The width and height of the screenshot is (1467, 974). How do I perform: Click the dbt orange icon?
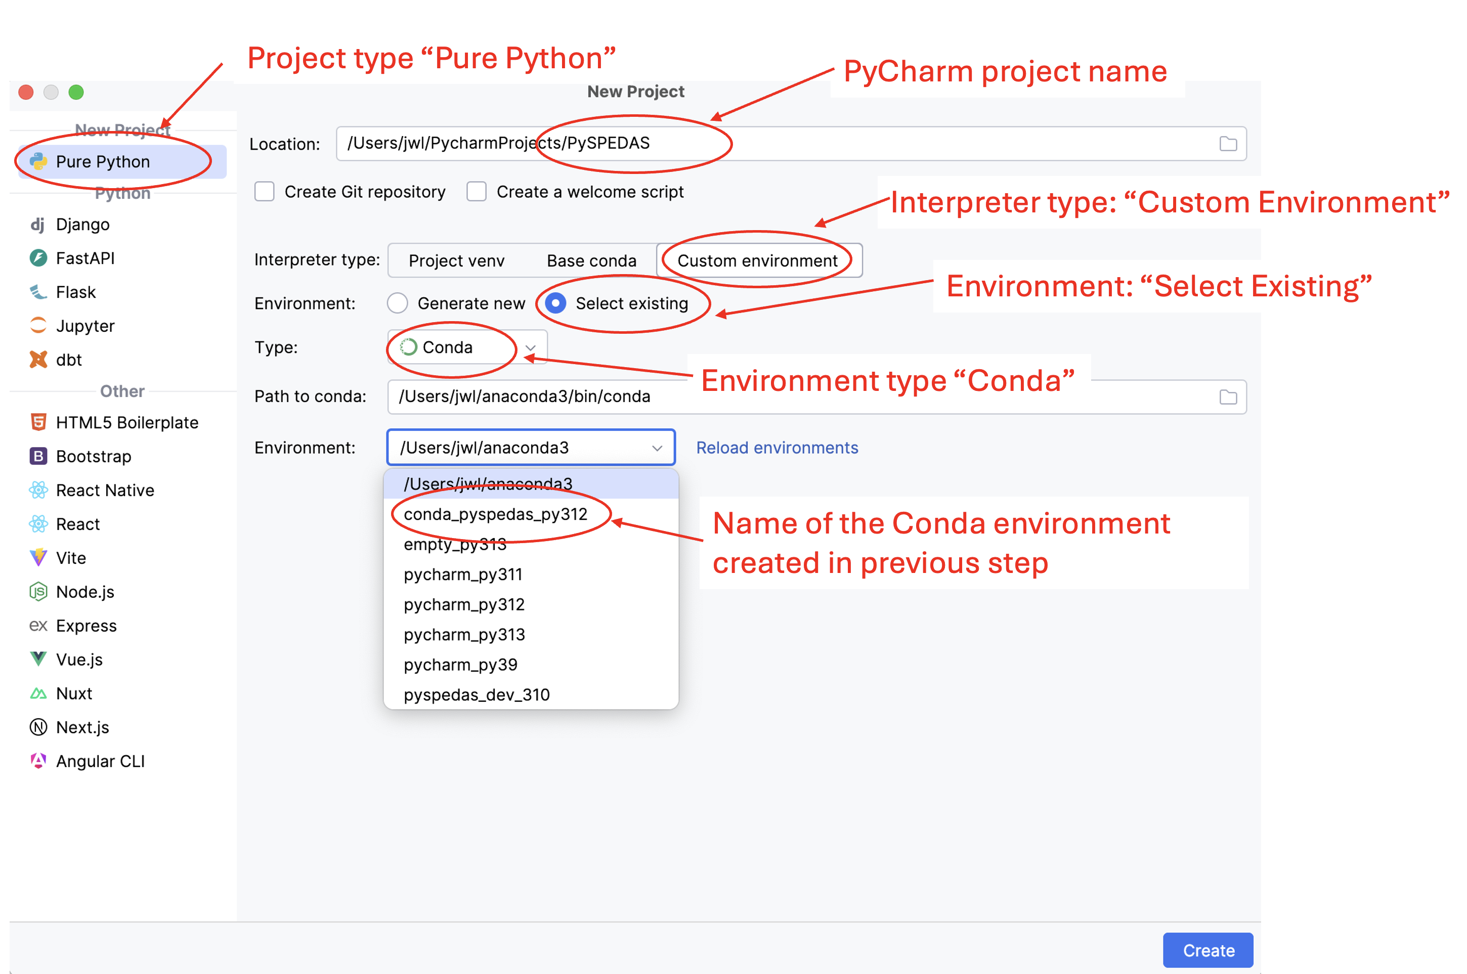(x=38, y=360)
